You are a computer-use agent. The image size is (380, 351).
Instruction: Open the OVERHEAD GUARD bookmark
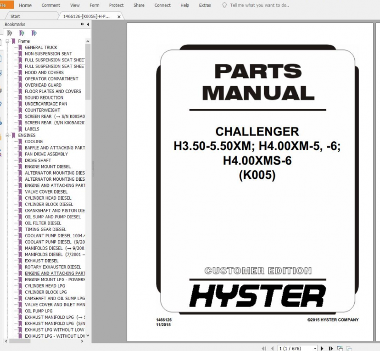click(43, 85)
